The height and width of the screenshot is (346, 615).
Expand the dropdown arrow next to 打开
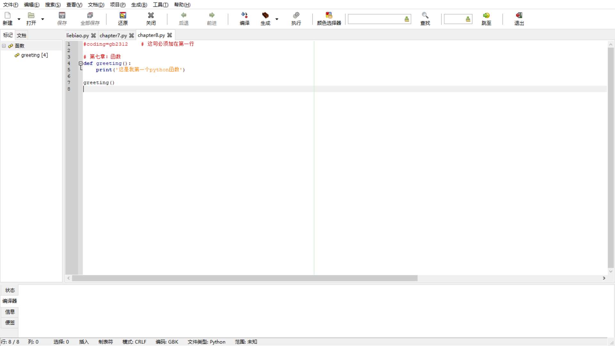point(42,19)
